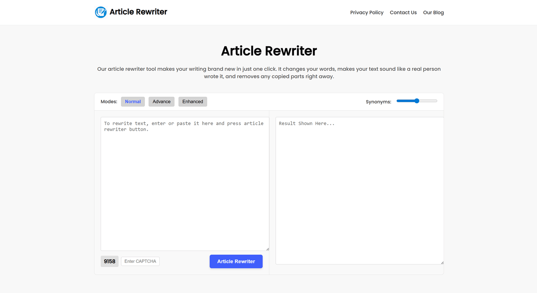Click the Result Shown Here output box
Image resolution: width=537 pixels, height=293 pixels.
tap(359, 191)
